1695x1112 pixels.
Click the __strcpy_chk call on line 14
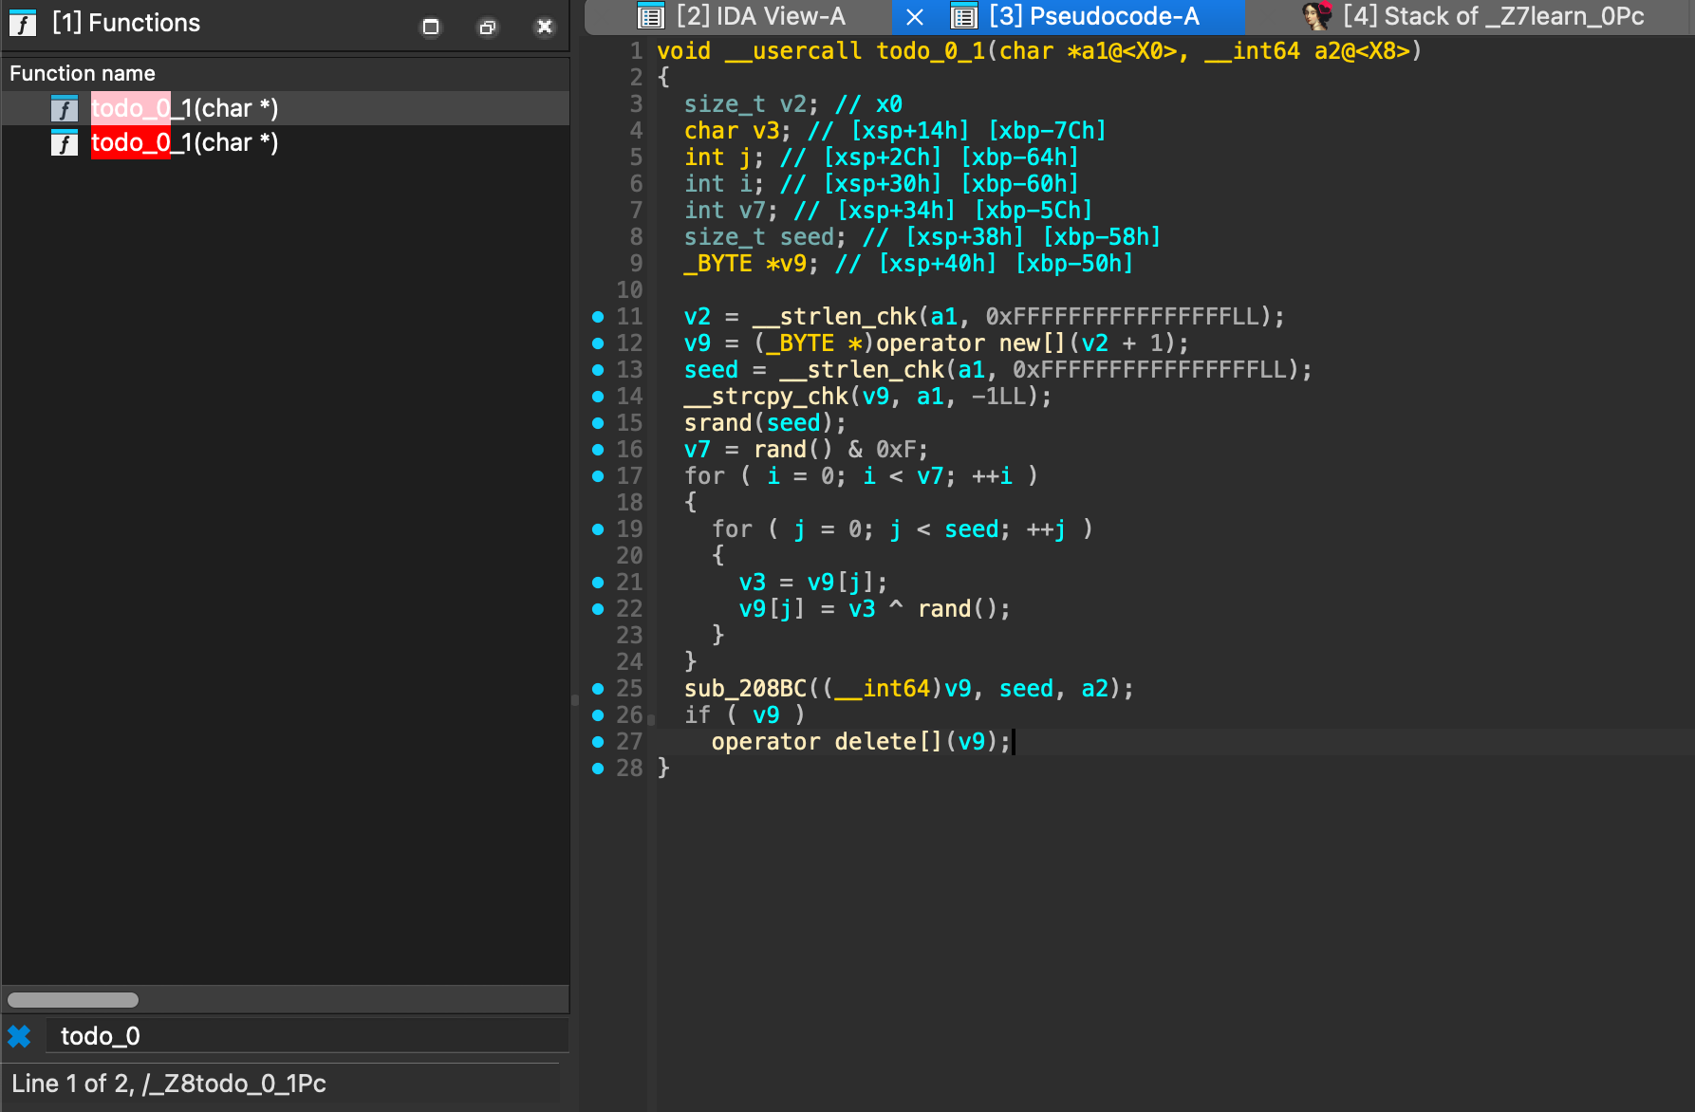pos(767,397)
